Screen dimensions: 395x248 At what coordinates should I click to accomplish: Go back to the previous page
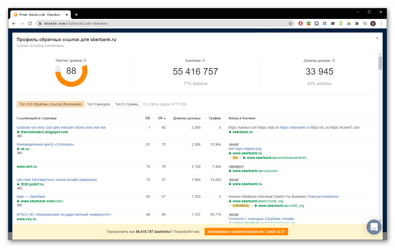14,23
